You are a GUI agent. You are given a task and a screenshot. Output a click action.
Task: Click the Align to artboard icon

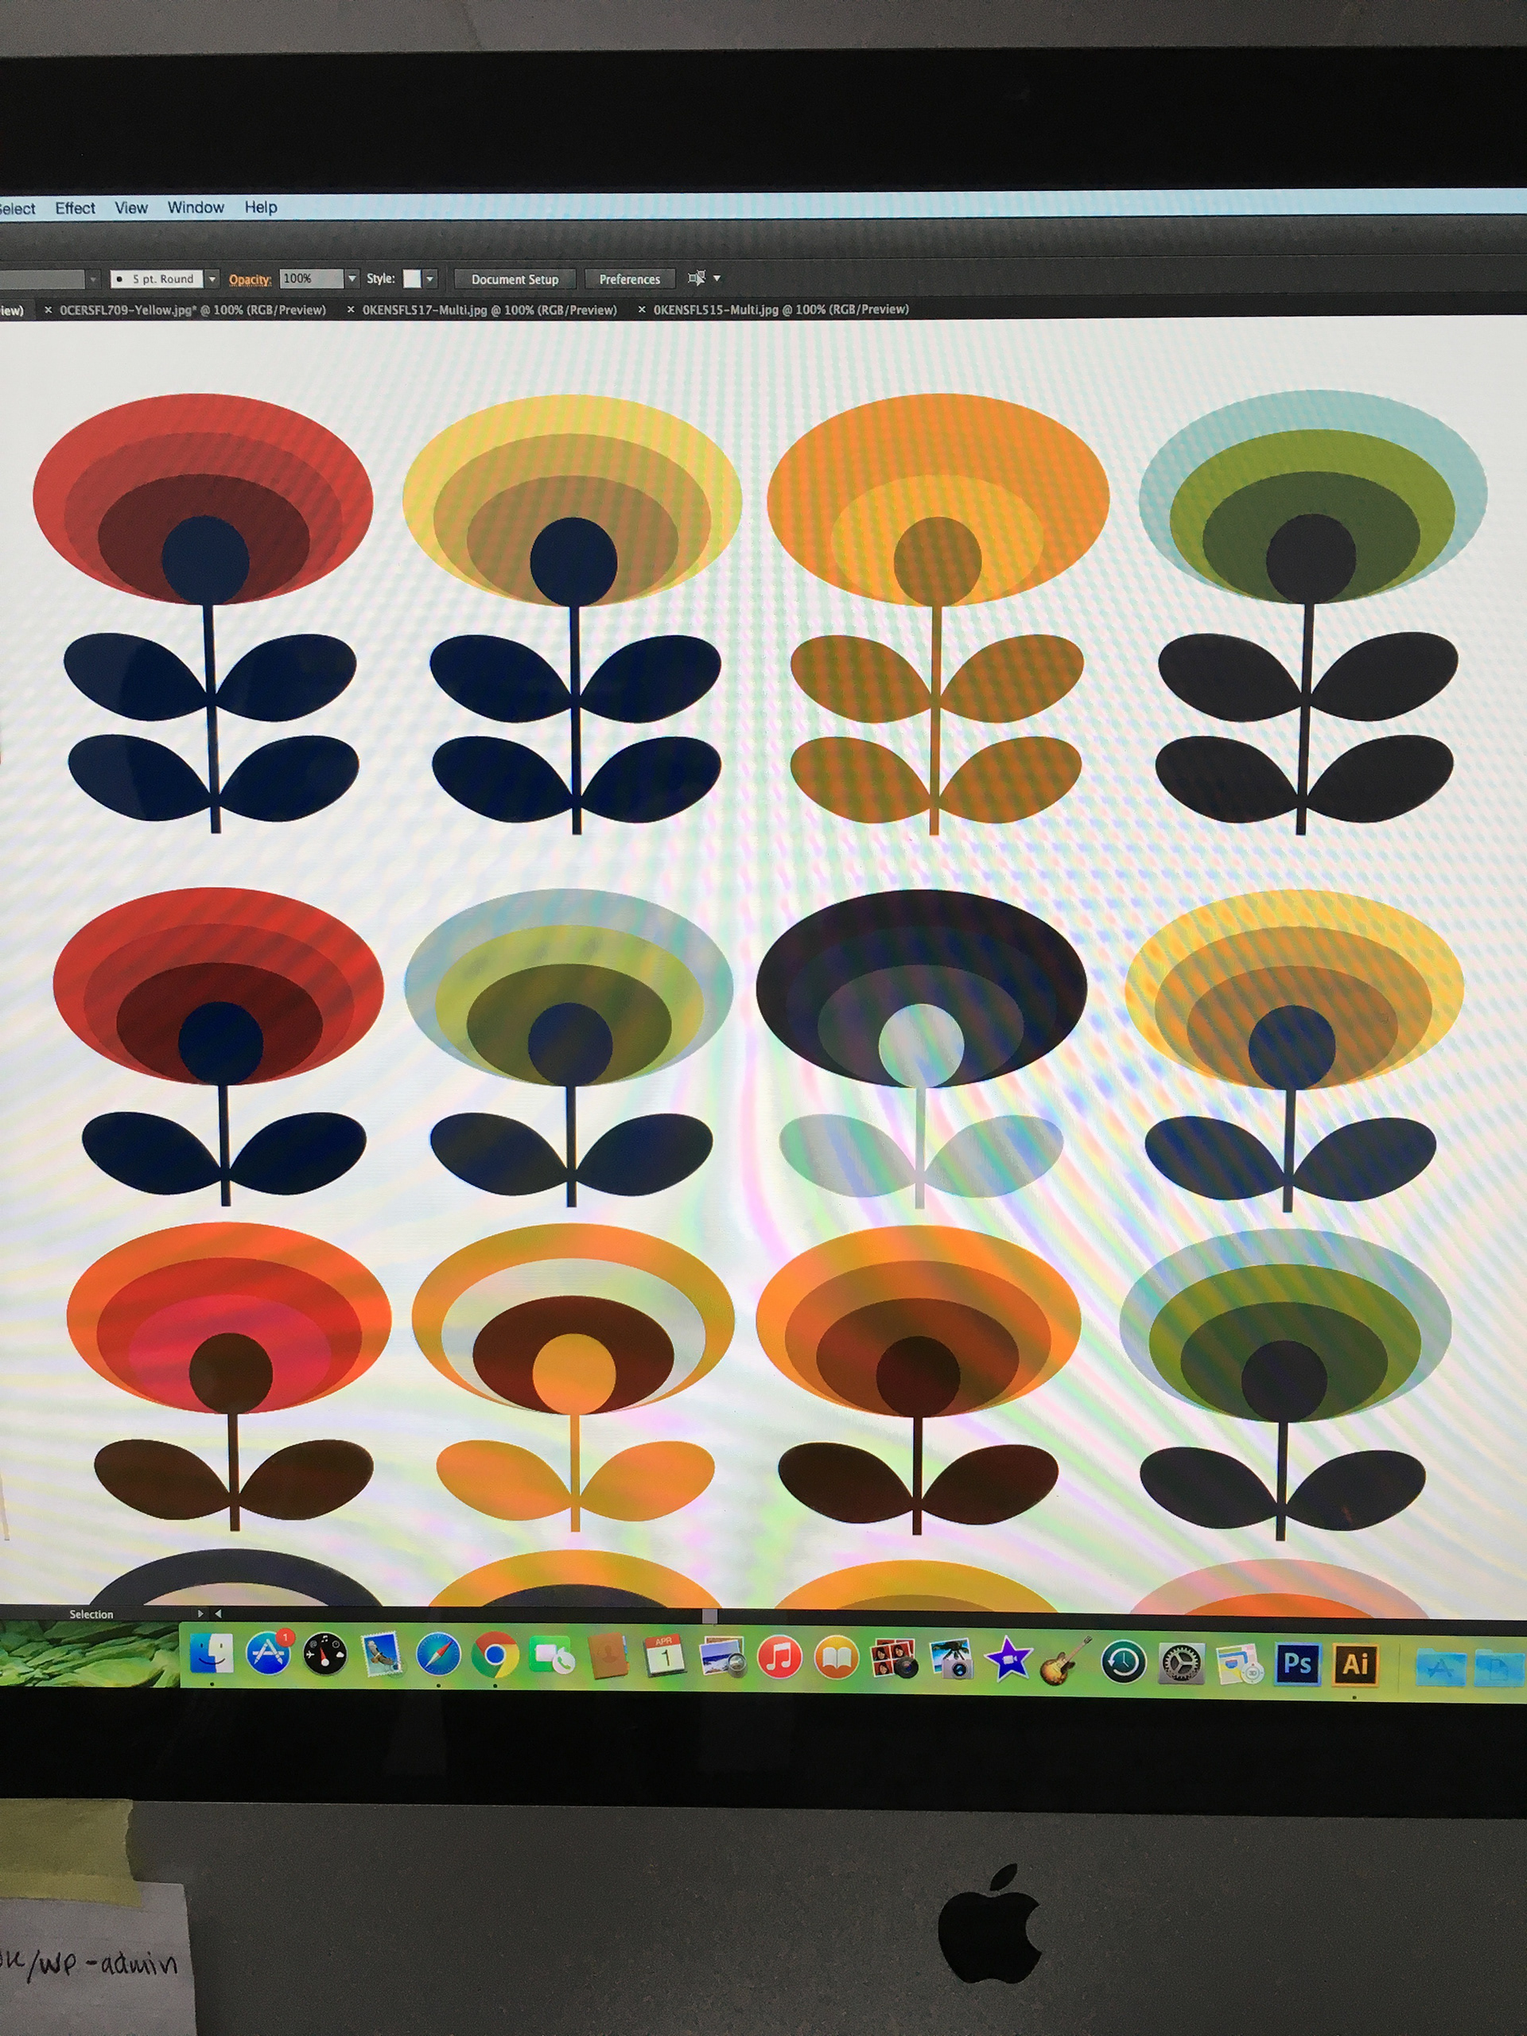(x=697, y=278)
